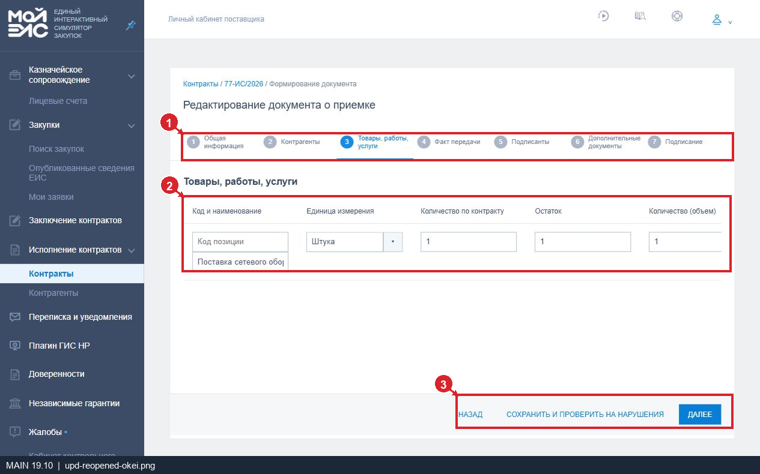Collapse the Закупки section chevron
The height and width of the screenshot is (474, 760).
[x=132, y=125]
